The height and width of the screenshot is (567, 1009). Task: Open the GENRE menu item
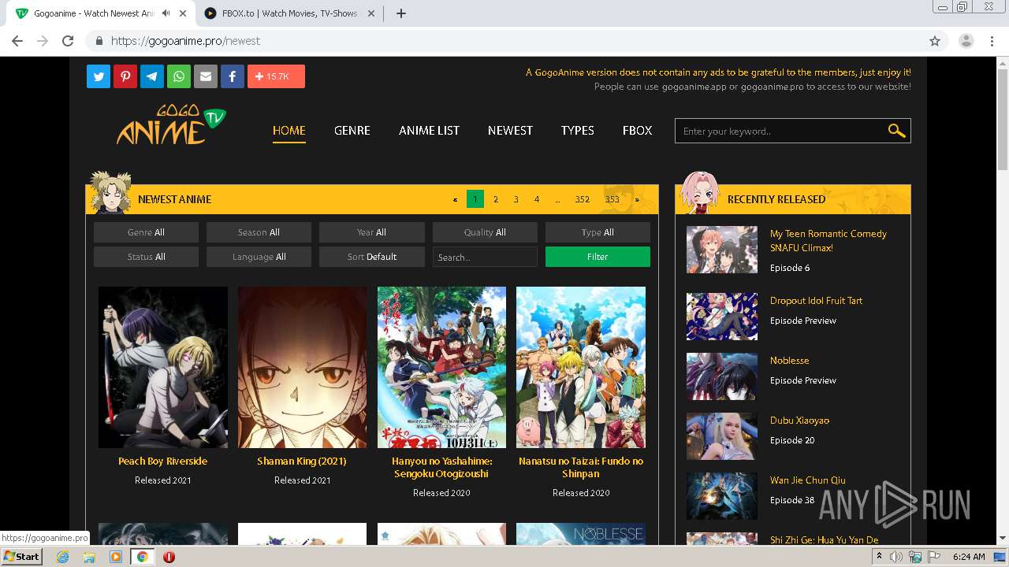(x=352, y=131)
